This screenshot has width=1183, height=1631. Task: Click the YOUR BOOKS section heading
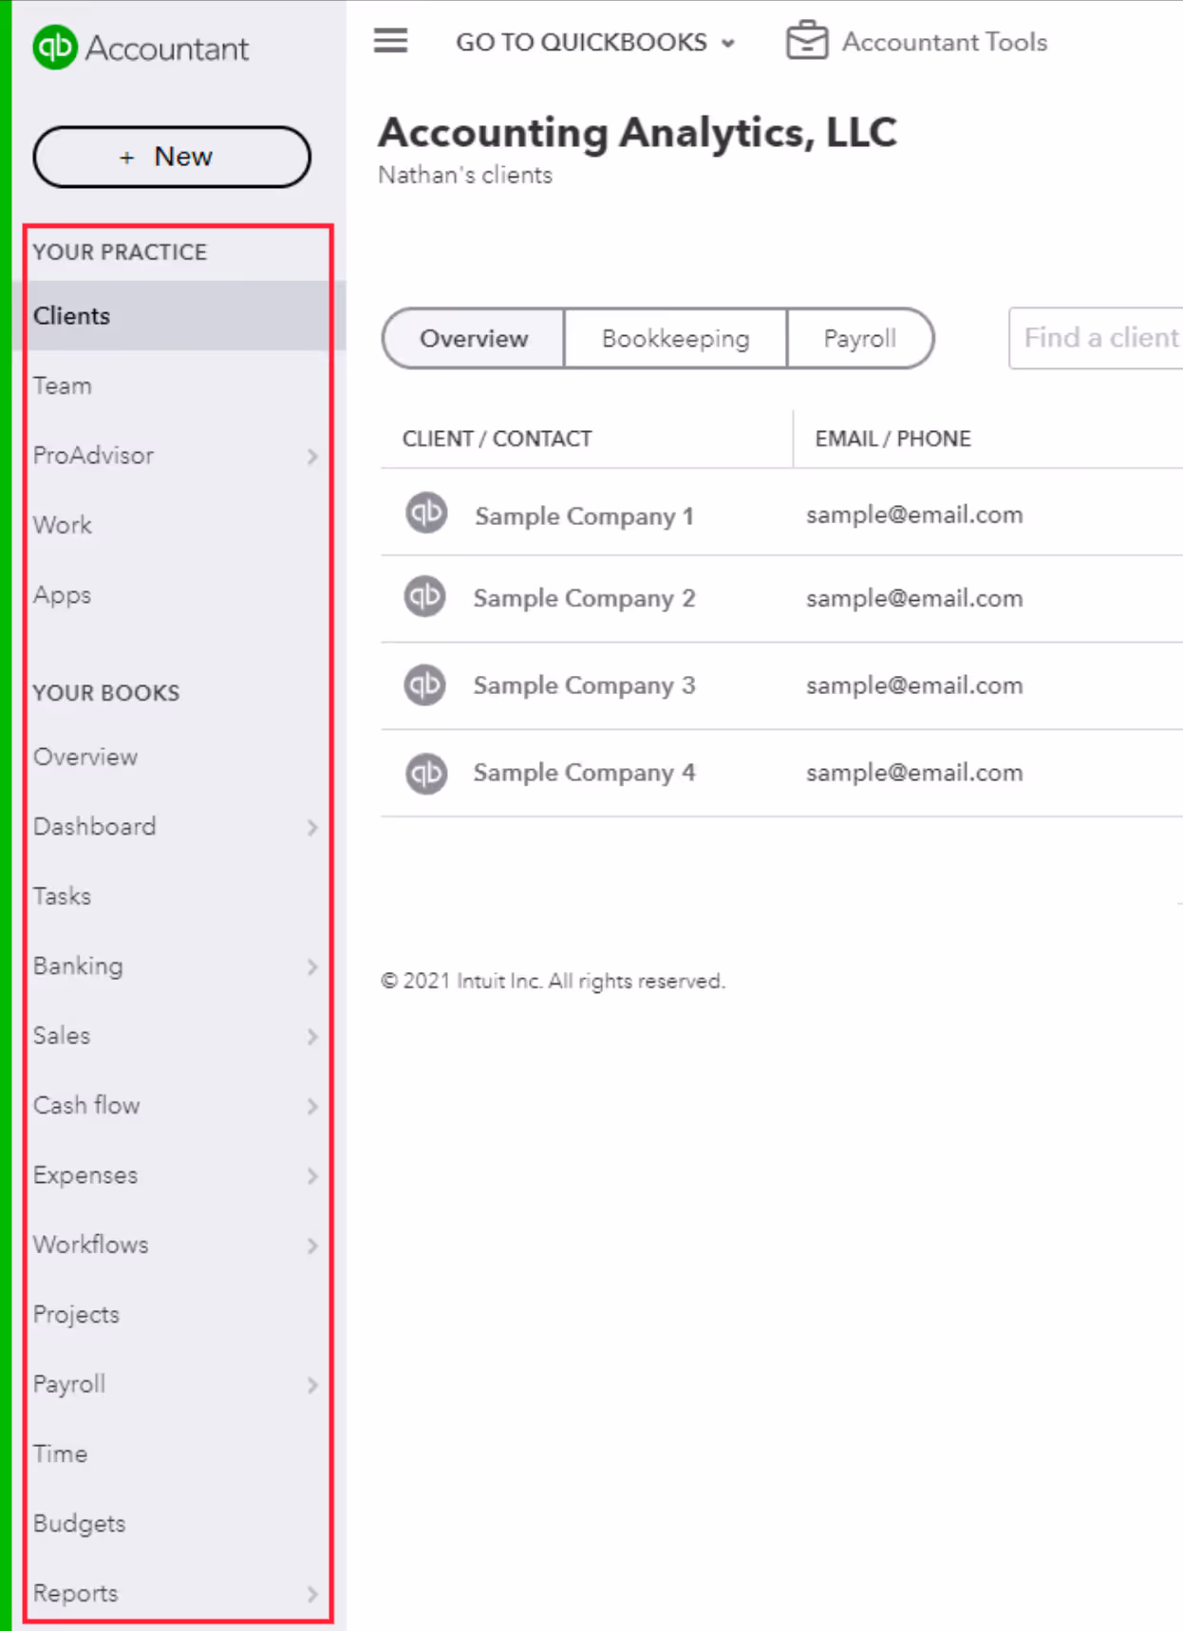click(106, 693)
